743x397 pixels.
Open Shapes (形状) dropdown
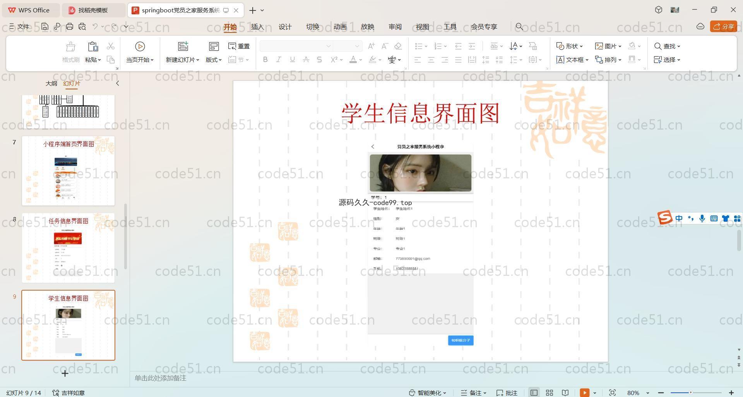click(x=569, y=46)
